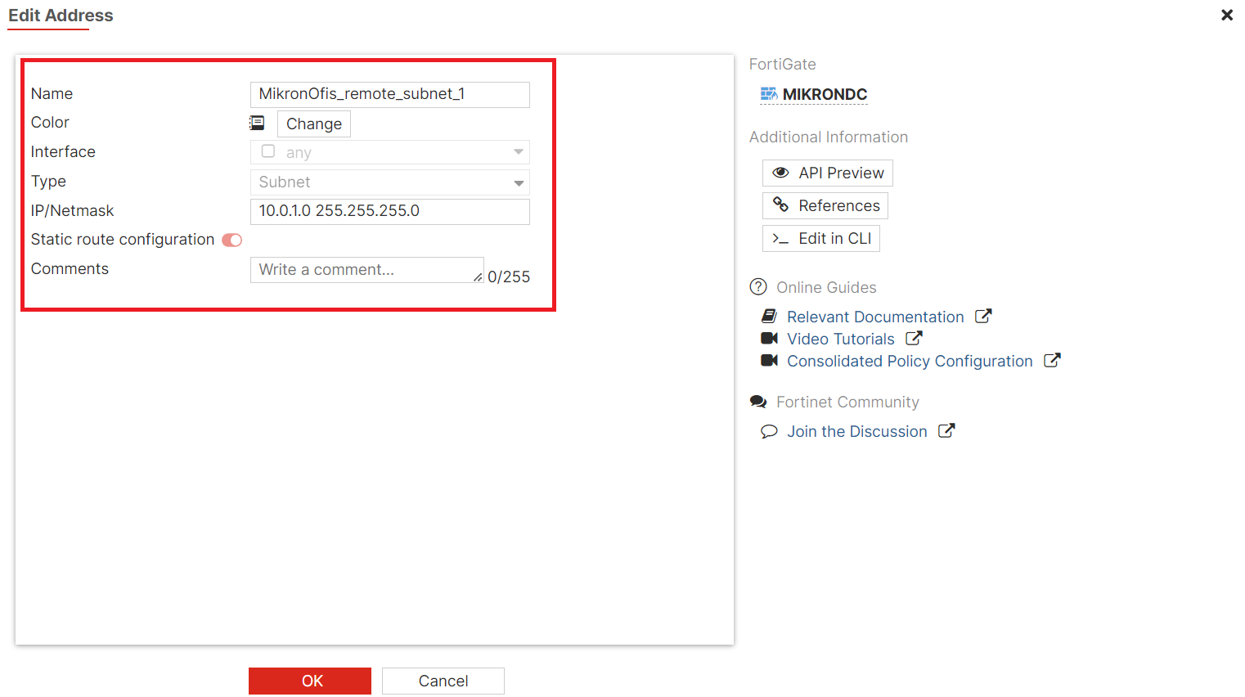Image resolution: width=1245 pixels, height=697 pixels.
Task: Toggle Static route configuration switch
Action: tap(232, 240)
